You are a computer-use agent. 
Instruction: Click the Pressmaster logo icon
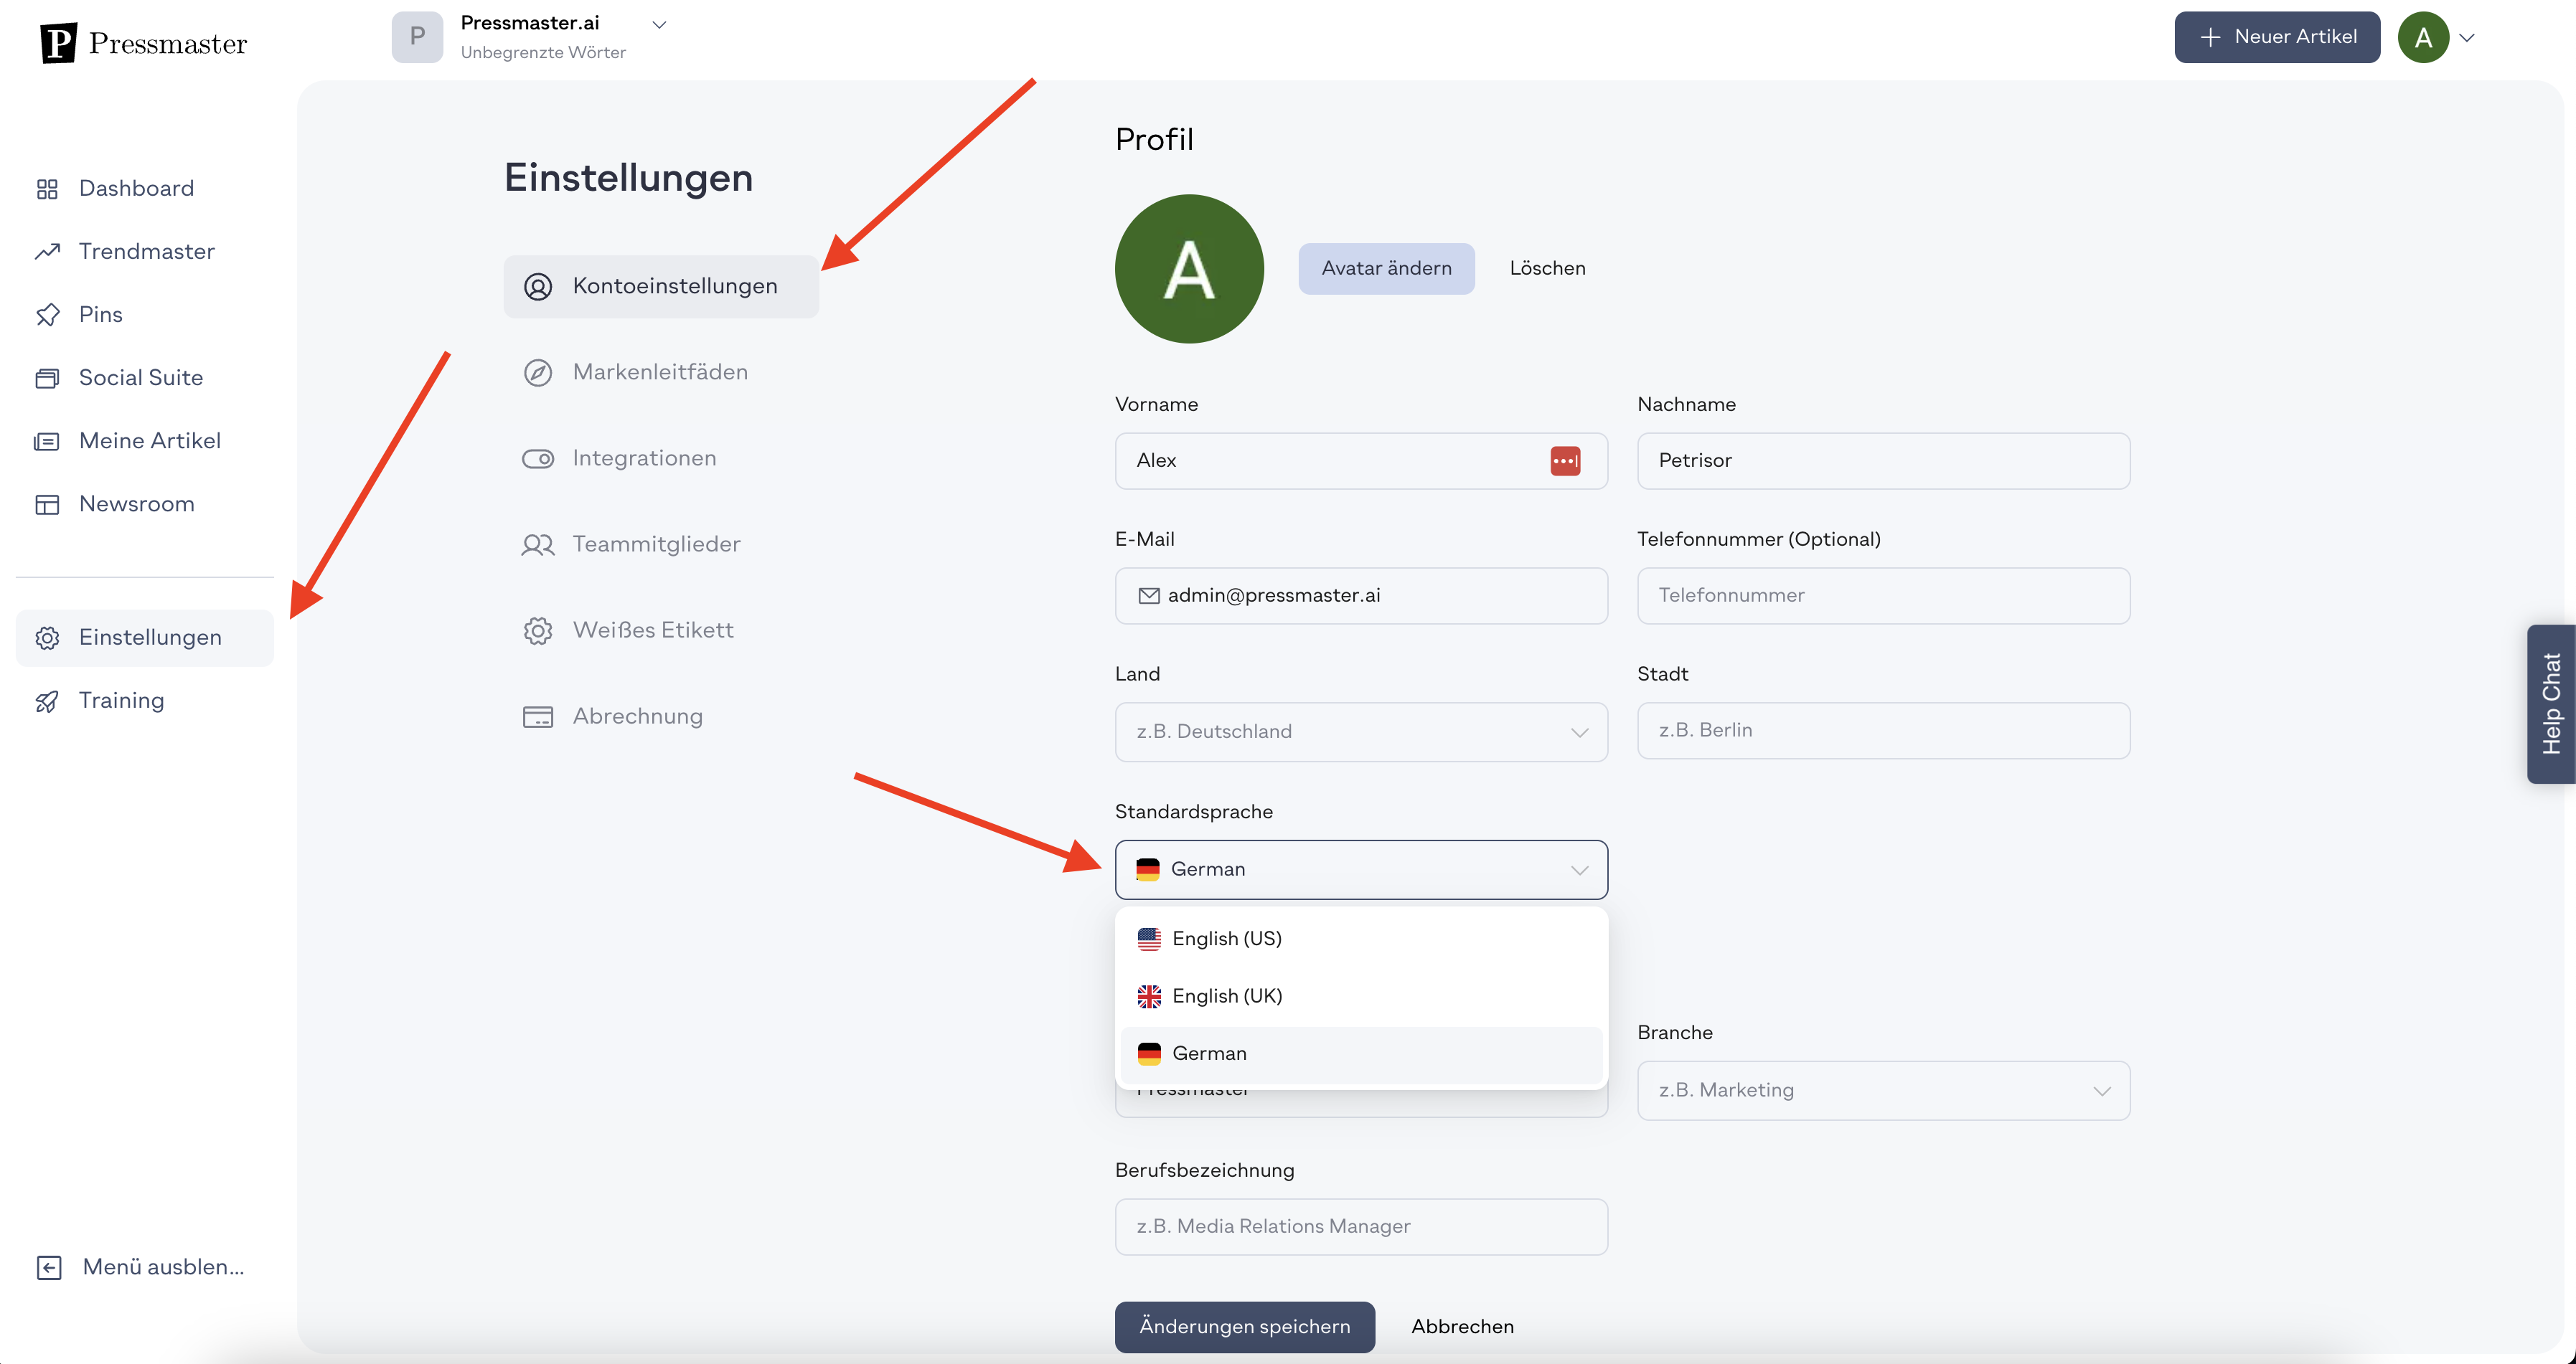pyautogui.click(x=58, y=43)
